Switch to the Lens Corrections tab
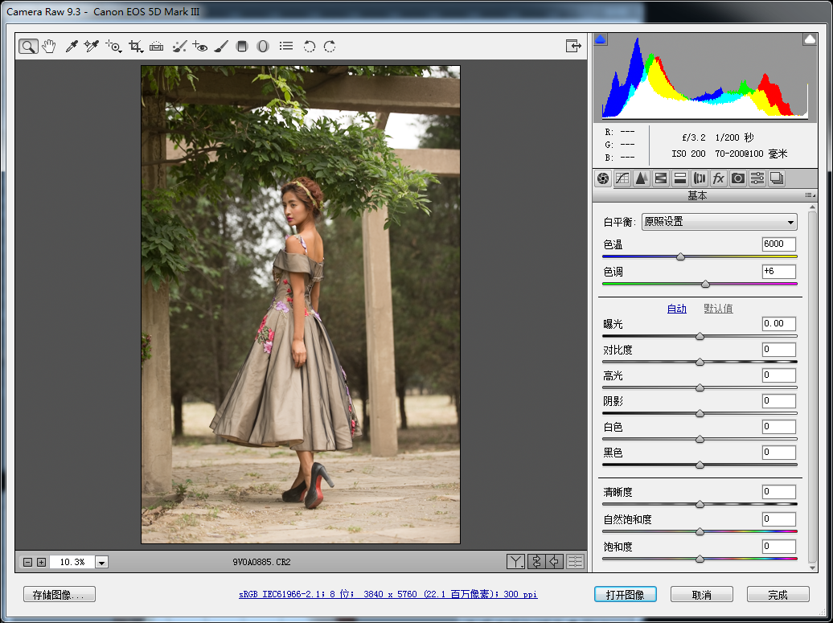This screenshot has width=833, height=623. (x=700, y=178)
